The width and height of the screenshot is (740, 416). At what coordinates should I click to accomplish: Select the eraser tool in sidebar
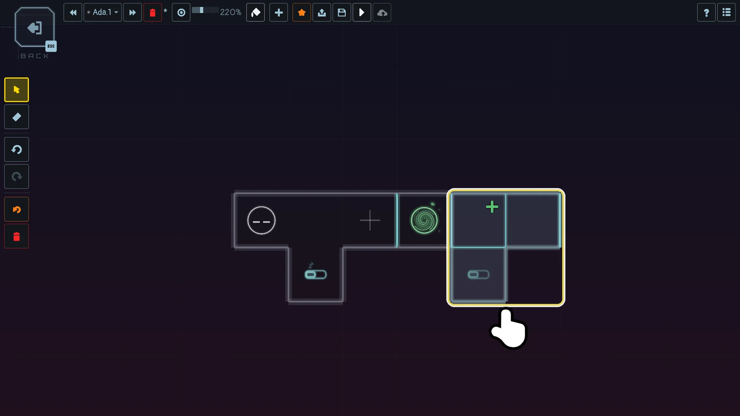(x=17, y=117)
